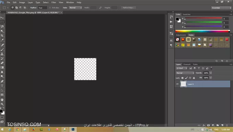The image size is (233, 132).
Task: Select the Pen tool
Action: click(2, 81)
